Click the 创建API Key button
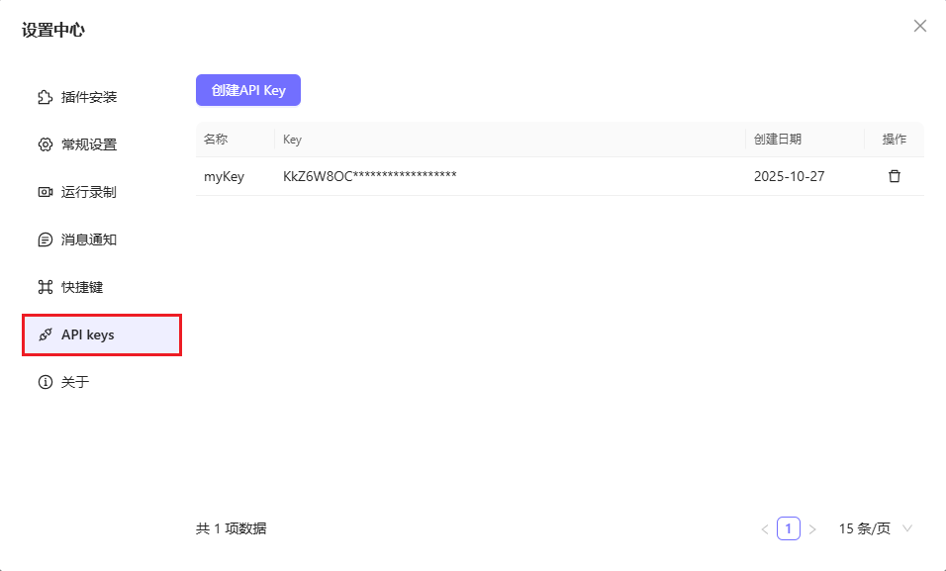The height and width of the screenshot is (571, 946). tap(248, 89)
